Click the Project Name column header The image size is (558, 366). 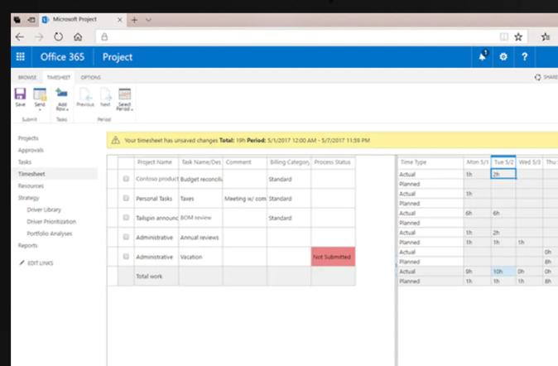[156, 162]
